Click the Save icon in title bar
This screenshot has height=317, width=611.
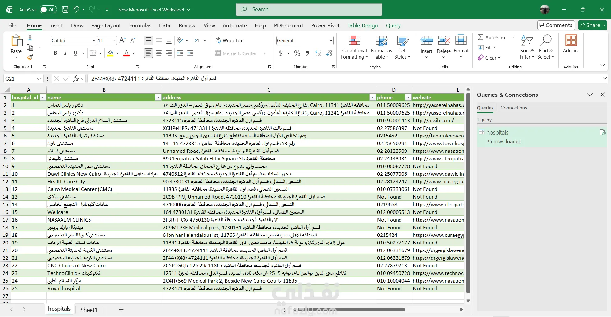pos(65,10)
